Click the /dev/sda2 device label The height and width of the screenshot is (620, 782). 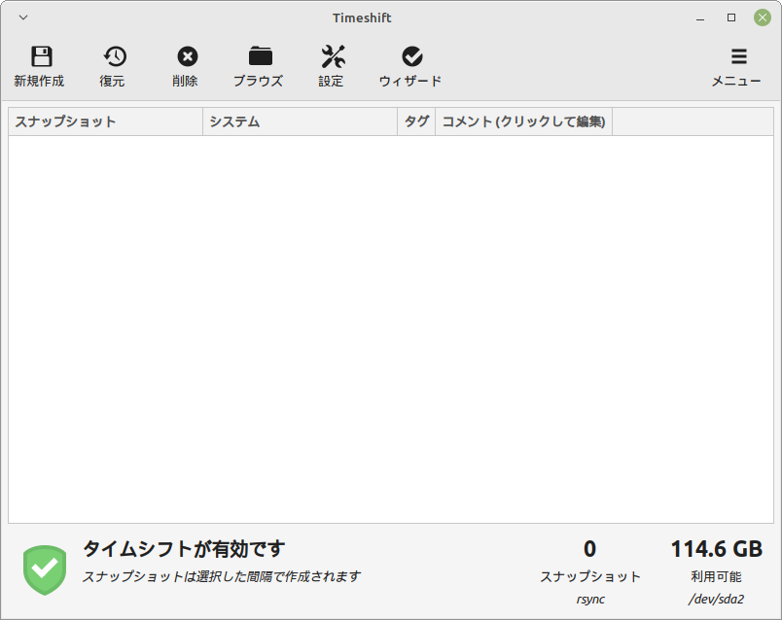(x=716, y=599)
